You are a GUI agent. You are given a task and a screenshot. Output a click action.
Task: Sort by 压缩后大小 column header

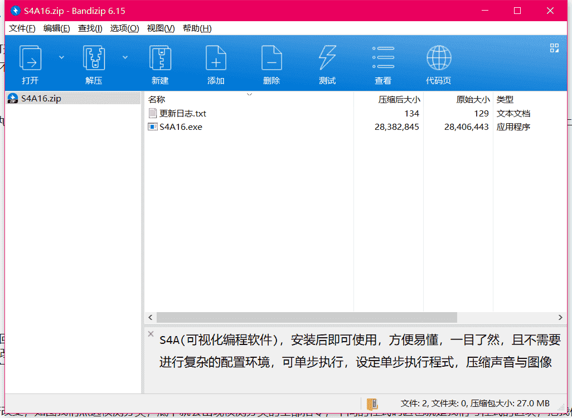tap(389, 99)
